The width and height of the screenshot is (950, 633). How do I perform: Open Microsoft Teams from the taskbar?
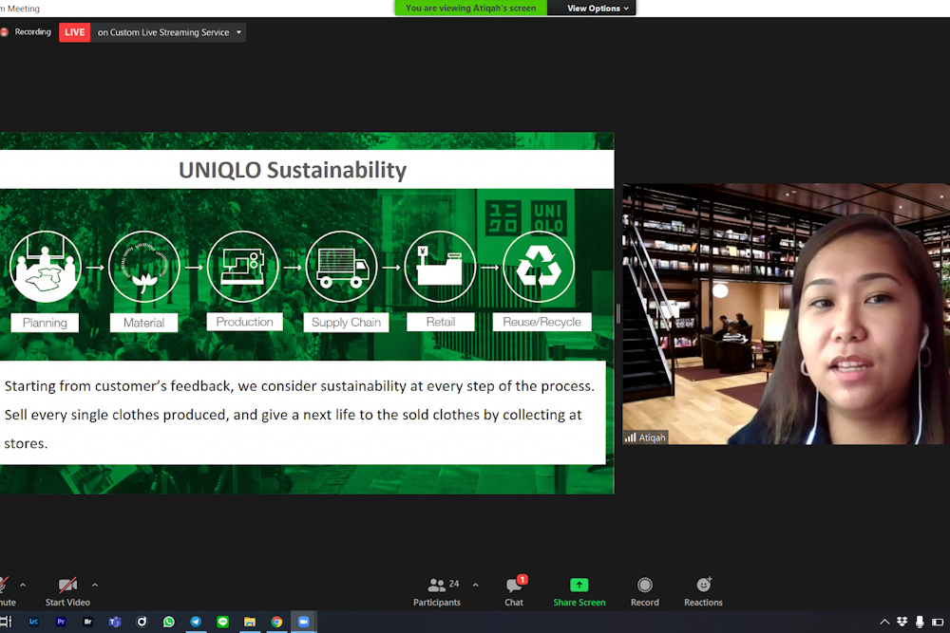tap(115, 622)
